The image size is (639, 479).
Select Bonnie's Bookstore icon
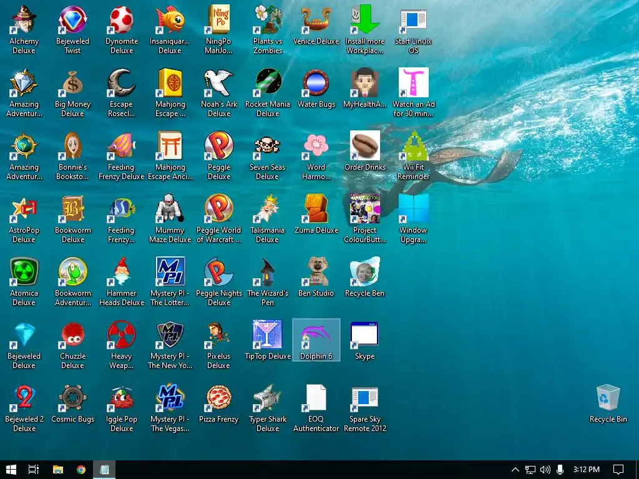click(72, 145)
